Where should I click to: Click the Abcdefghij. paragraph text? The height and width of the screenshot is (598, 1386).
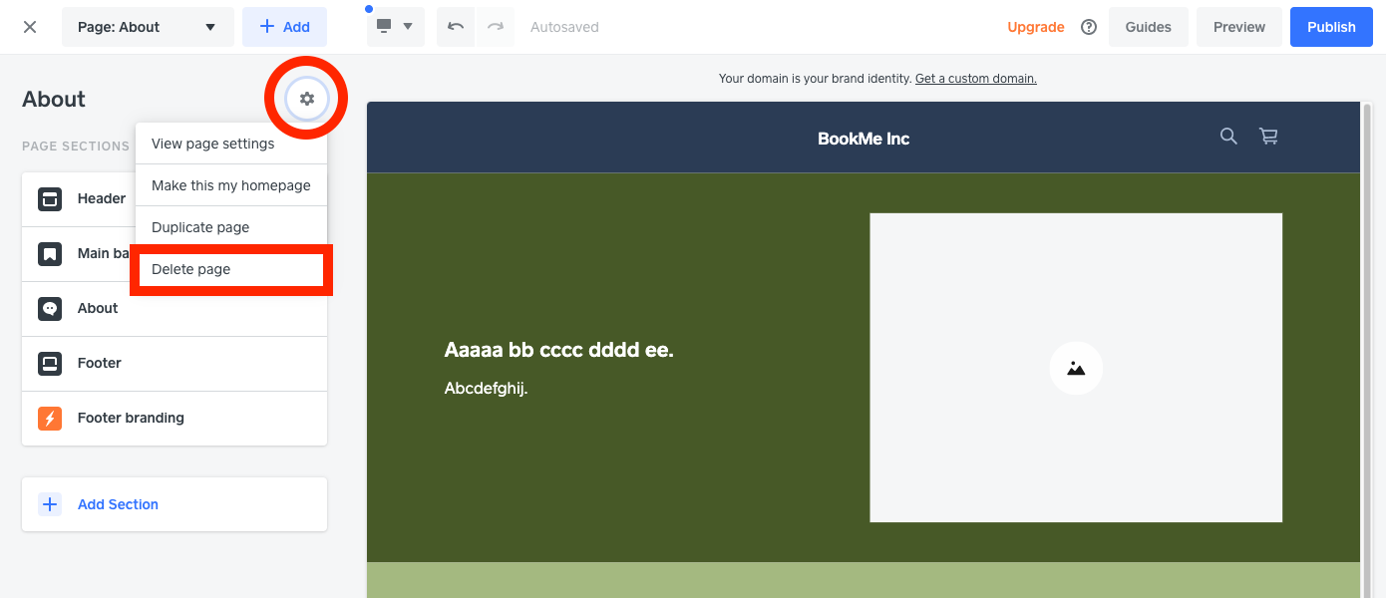486,389
